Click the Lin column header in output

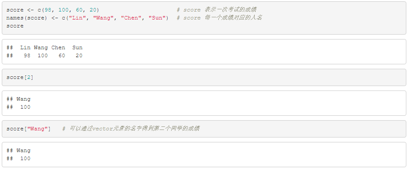(x=25, y=47)
